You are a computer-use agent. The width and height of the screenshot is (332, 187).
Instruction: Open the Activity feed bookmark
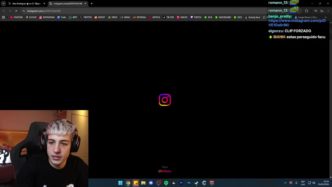tap(252, 17)
